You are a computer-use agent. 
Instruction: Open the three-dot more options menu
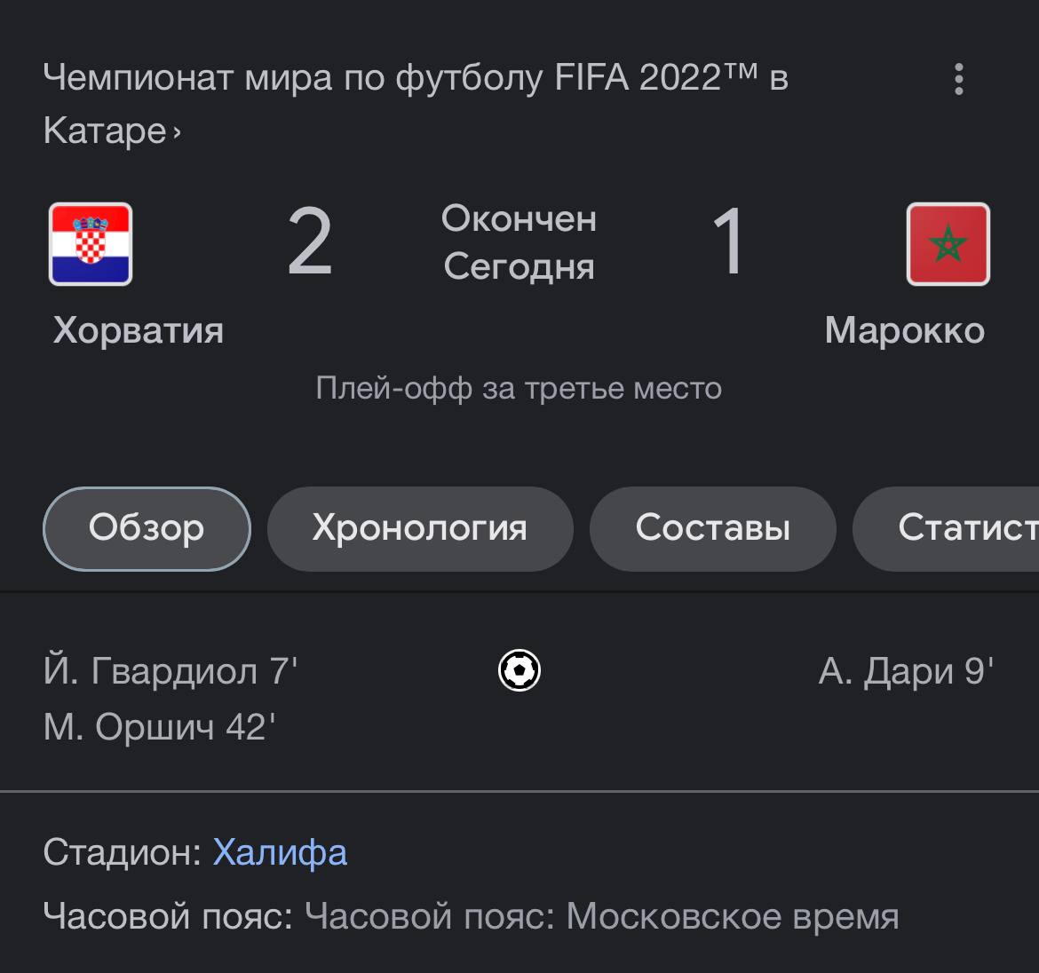958,79
